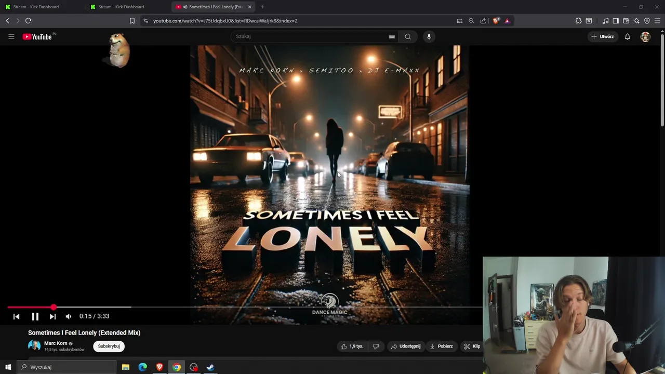Open the browser main menu icon
Viewport: 665px width, 374px height.
657,21
